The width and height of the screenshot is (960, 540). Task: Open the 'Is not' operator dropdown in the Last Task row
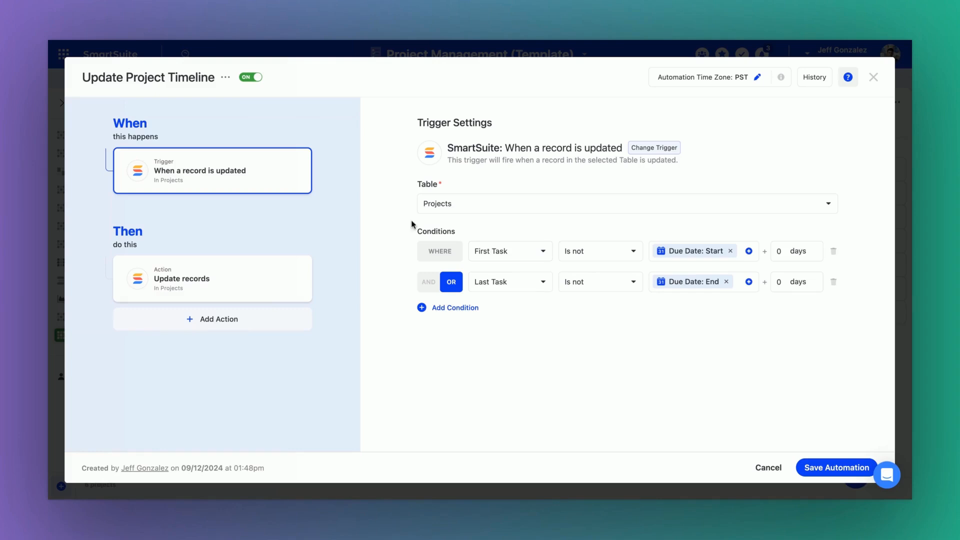[600, 282]
